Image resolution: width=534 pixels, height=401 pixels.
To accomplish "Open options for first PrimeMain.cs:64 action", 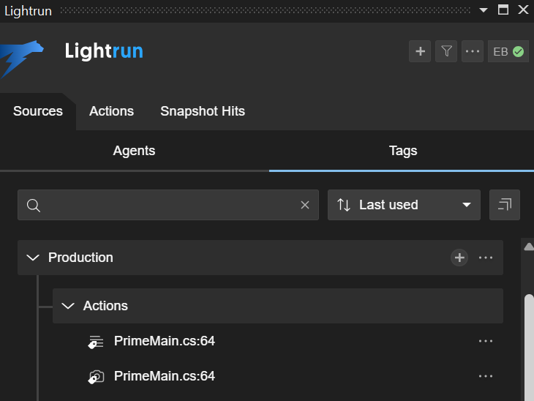I will 486,341.
